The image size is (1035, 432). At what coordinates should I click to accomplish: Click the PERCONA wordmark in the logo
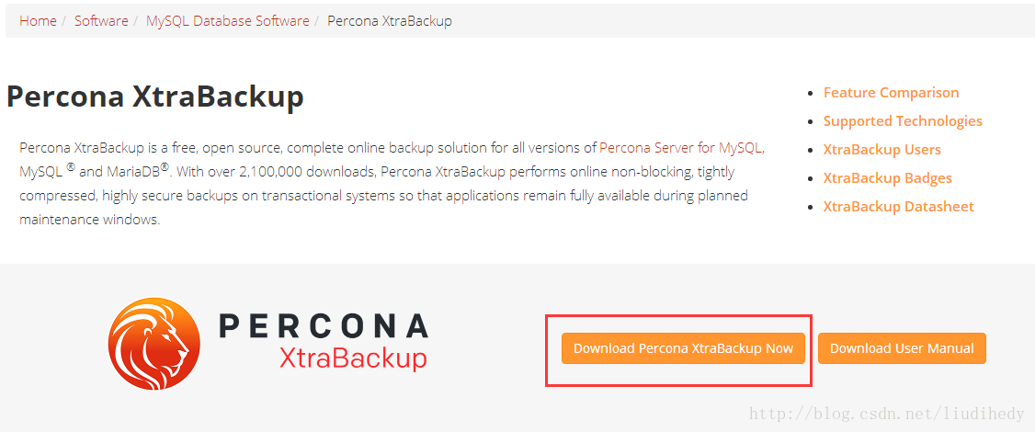coord(324,326)
